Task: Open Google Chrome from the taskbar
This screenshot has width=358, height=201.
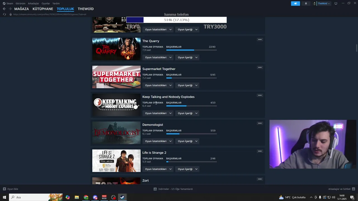Action: (x=86, y=197)
